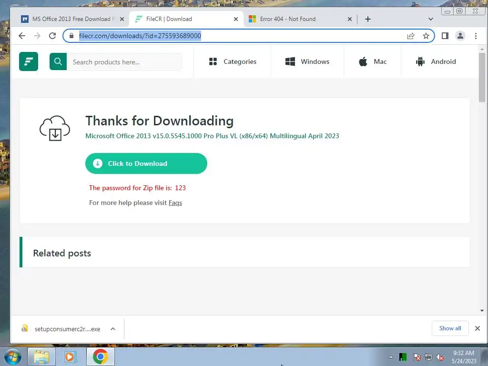The width and height of the screenshot is (488, 366).
Task: Click the green Click to Download button
Action: (146, 163)
